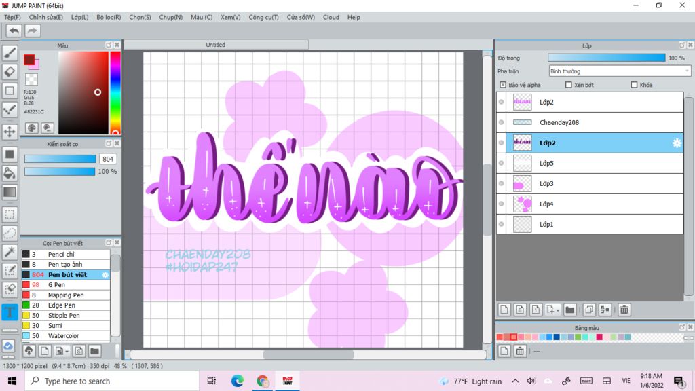The image size is (695, 391).
Task: Open the Tệp(F) menu
Action: 12,17
